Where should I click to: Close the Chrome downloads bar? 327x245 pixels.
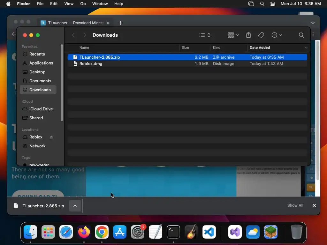click(x=314, y=205)
